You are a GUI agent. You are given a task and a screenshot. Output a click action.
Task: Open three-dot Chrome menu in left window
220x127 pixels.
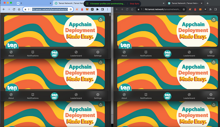pyautogui.click(x=107, y=9)
